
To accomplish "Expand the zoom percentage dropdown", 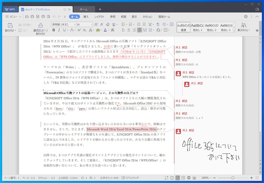I will (x=210, y=178).
